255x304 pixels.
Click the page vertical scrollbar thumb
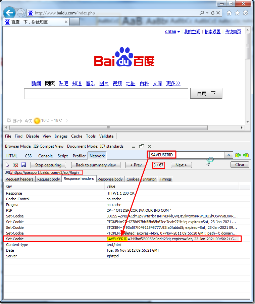click(x=247, y=46)
